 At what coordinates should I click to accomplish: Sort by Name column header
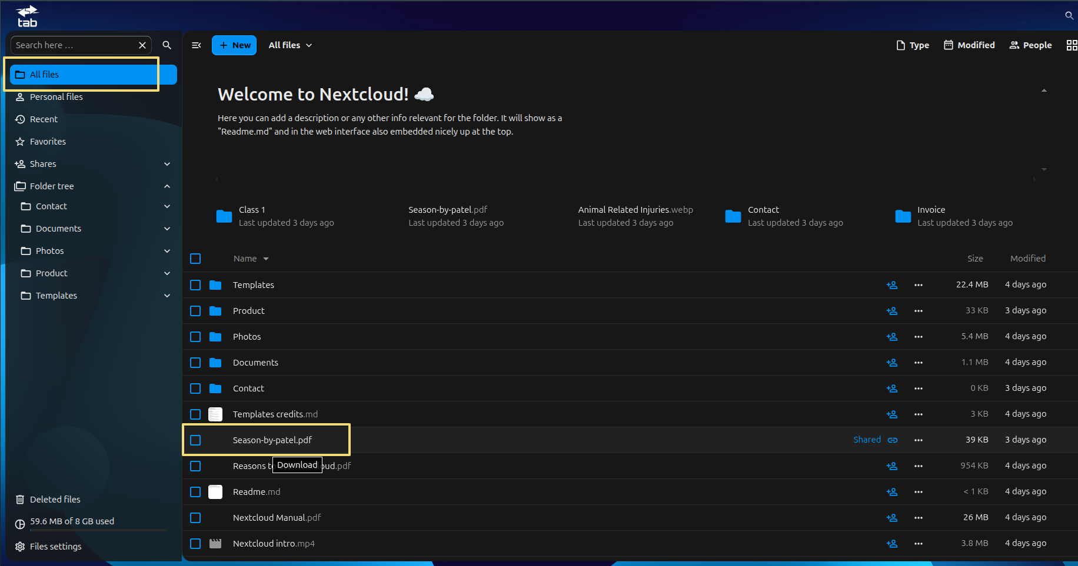(251, 259)
